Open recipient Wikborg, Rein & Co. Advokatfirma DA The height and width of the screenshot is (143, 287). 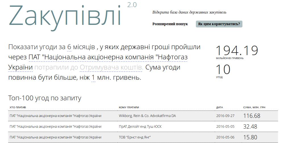coord(147,116)
